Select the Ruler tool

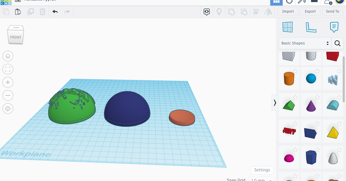point(311,27)
